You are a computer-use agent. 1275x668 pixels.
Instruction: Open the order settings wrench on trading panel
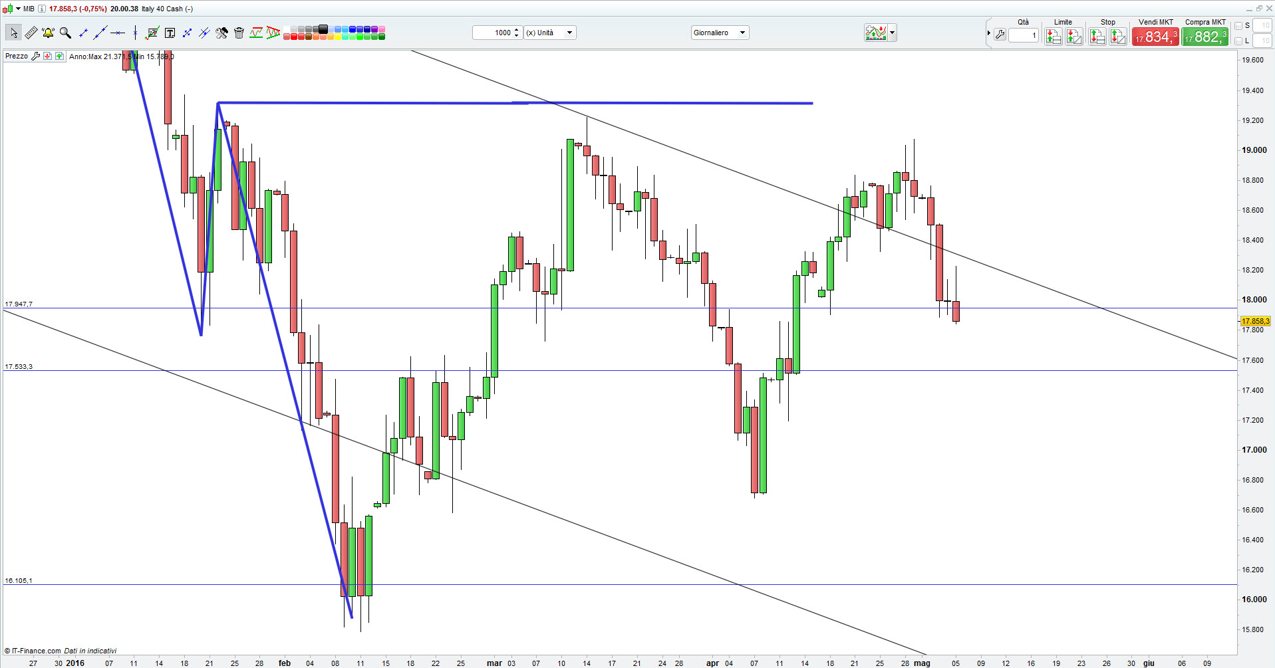[1000, 35]
